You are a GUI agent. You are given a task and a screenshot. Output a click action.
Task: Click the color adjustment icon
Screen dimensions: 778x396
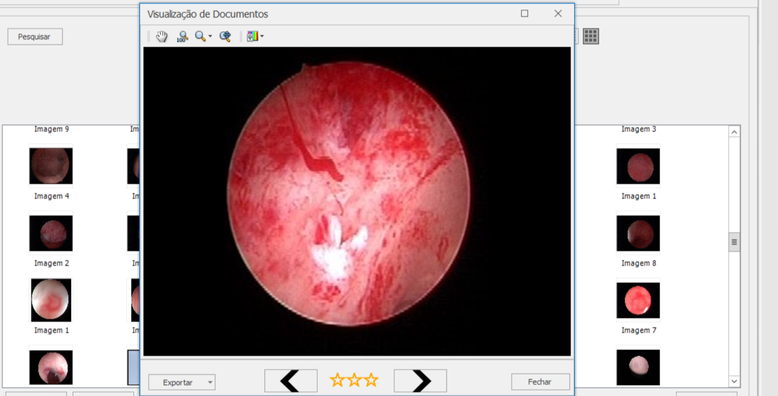pos(253,37)
